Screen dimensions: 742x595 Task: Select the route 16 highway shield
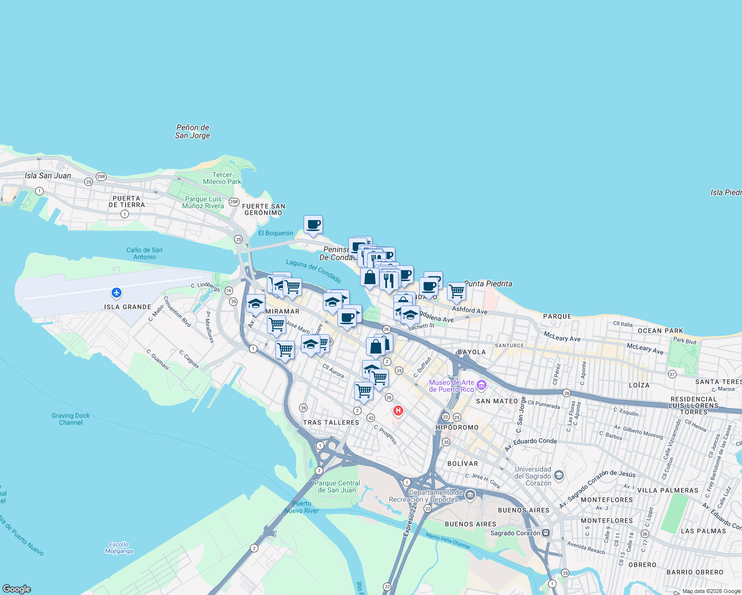coord(229,291)
